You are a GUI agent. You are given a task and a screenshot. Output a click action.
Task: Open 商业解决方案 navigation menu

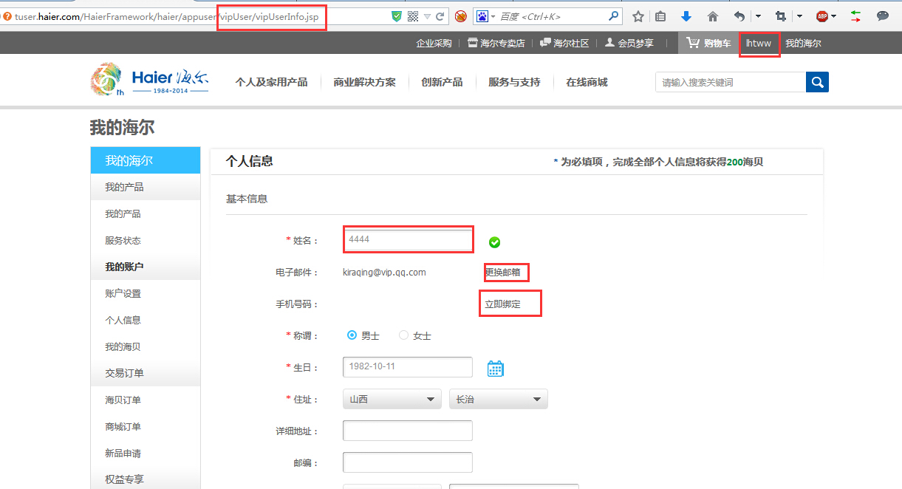pyautogui.click(x=364, y=82)
